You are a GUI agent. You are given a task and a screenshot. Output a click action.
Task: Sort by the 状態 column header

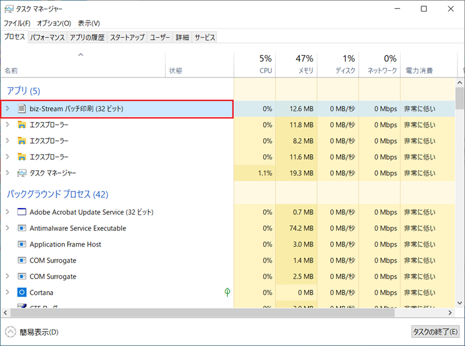[199, 64]
